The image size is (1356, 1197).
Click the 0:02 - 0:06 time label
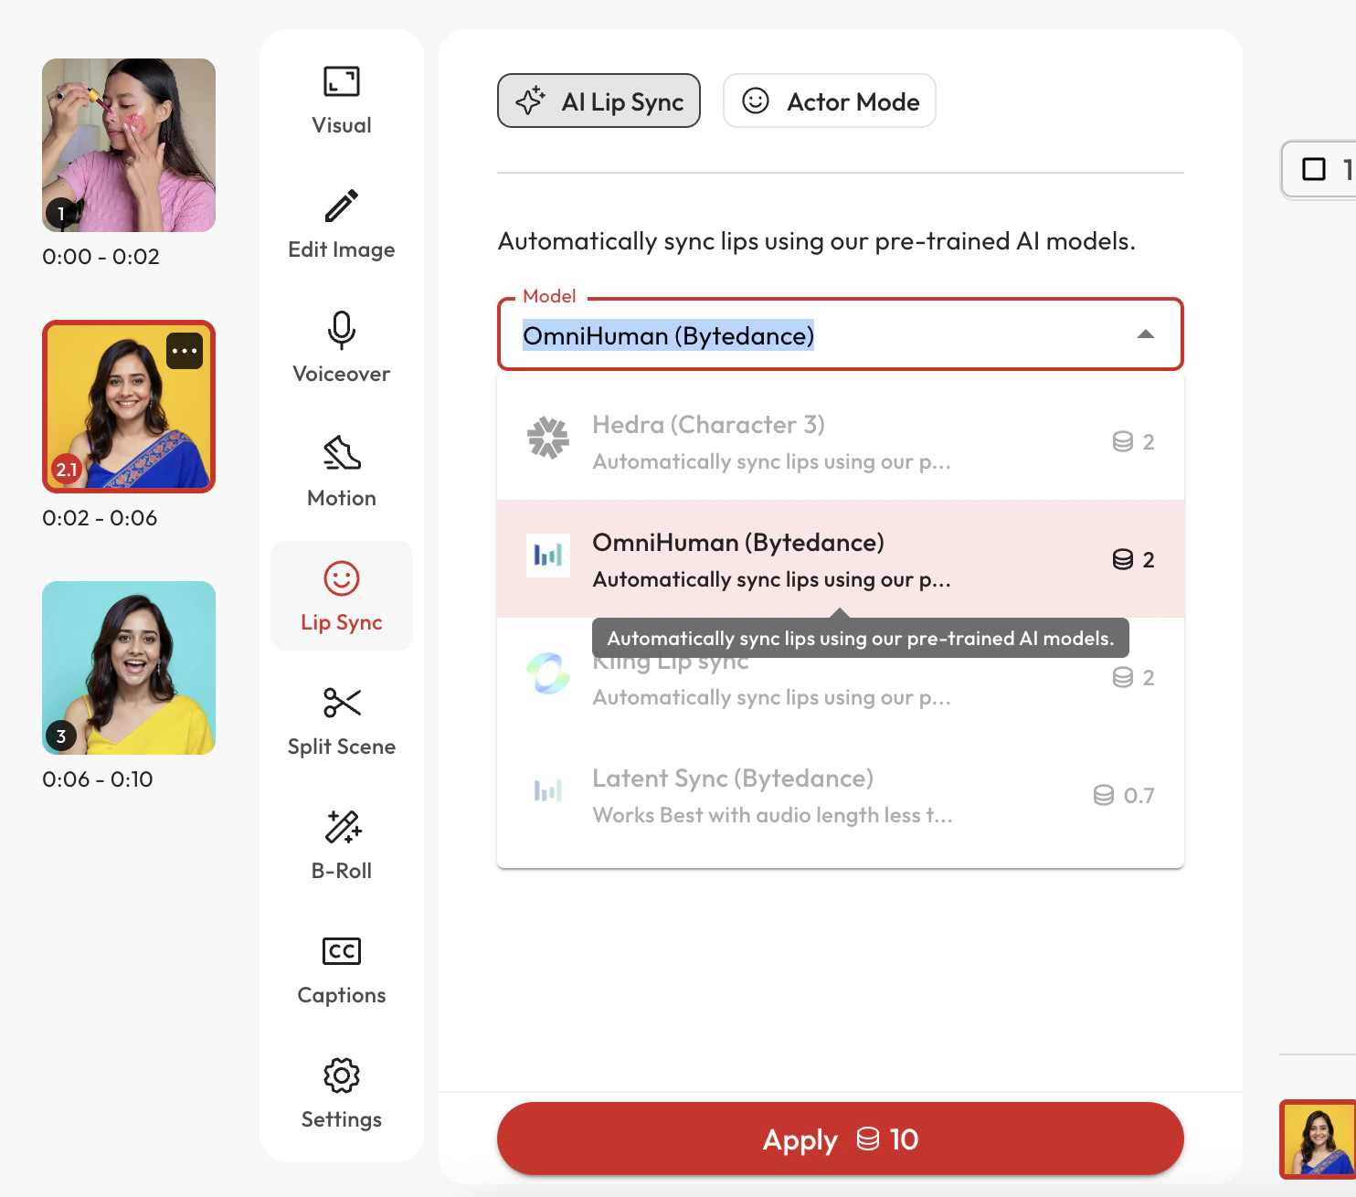(x=100, y=518)
